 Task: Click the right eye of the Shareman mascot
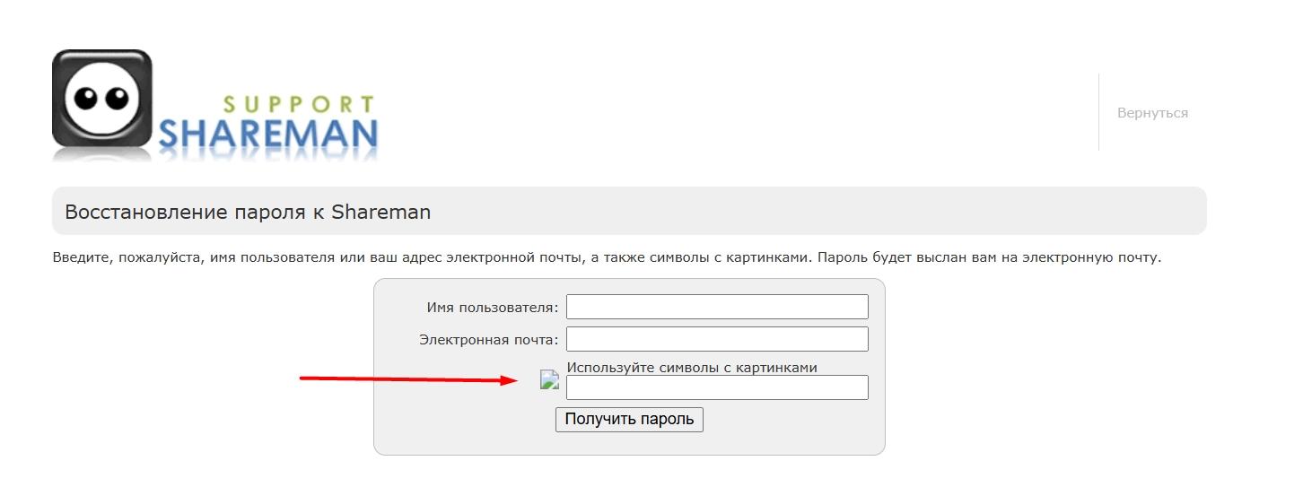point(116,97)
